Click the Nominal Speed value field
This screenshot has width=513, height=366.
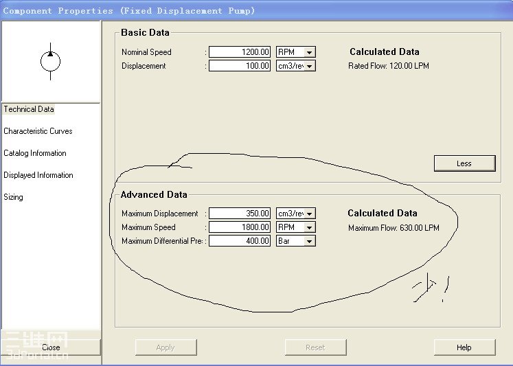[x=240, y=52]
